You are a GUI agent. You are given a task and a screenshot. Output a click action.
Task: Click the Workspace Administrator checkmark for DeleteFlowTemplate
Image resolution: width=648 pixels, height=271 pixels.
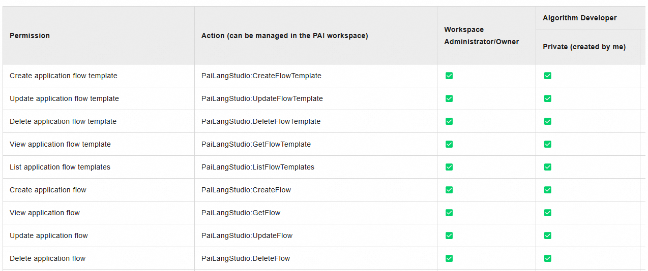(449, 121)
